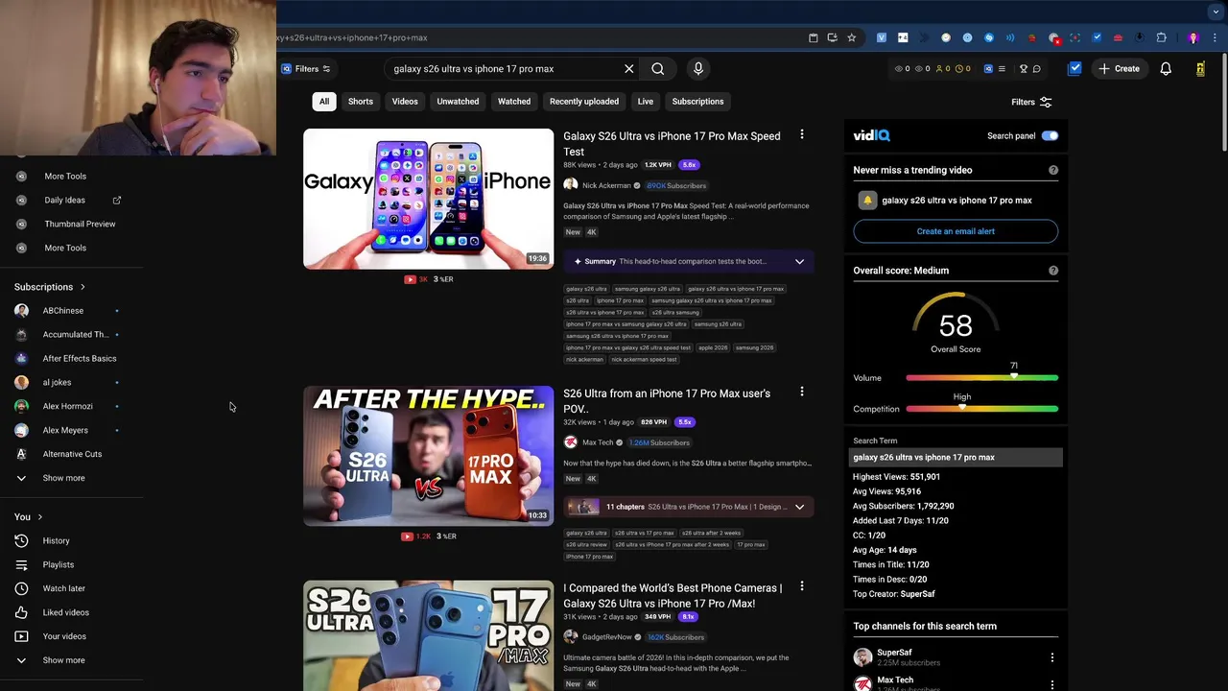Open the vidIQ Filters button beside the search box
Screen dimensions: 1228x691
(306, 69)
